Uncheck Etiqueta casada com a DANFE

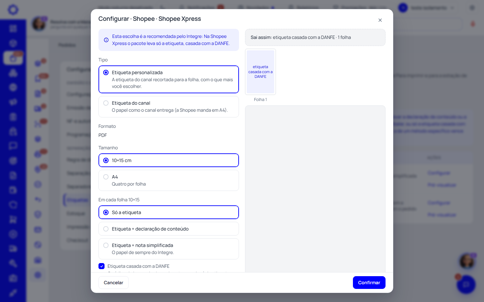click(x=102, y=266)
